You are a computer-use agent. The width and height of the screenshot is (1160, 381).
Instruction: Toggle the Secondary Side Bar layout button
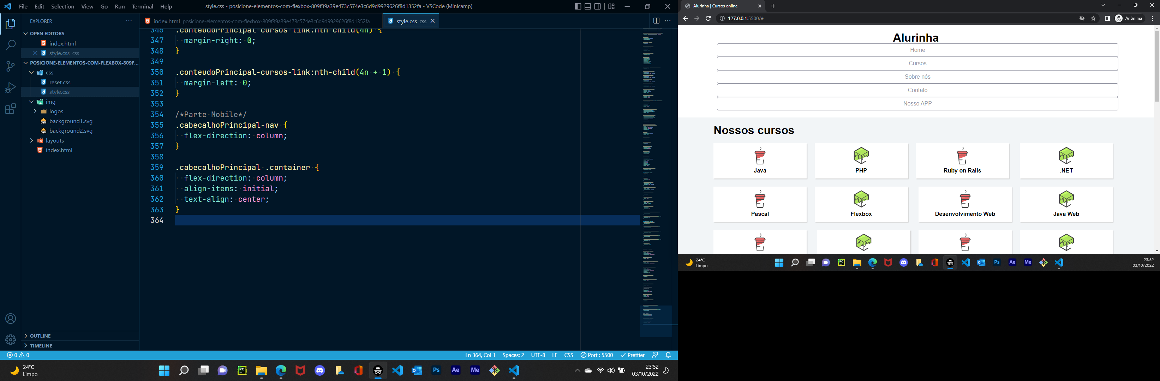click(x=598, y=6)
